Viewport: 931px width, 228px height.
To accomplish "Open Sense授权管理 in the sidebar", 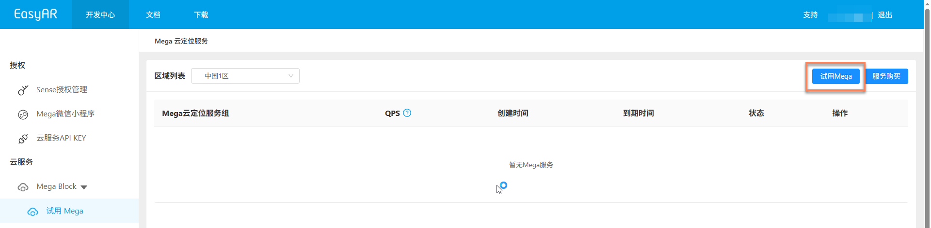I will [62, 90].
